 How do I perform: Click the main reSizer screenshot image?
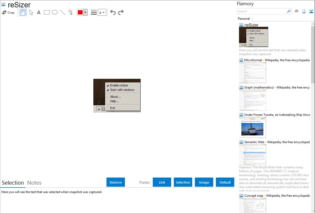pyautogui.click(x=117, y=96)
